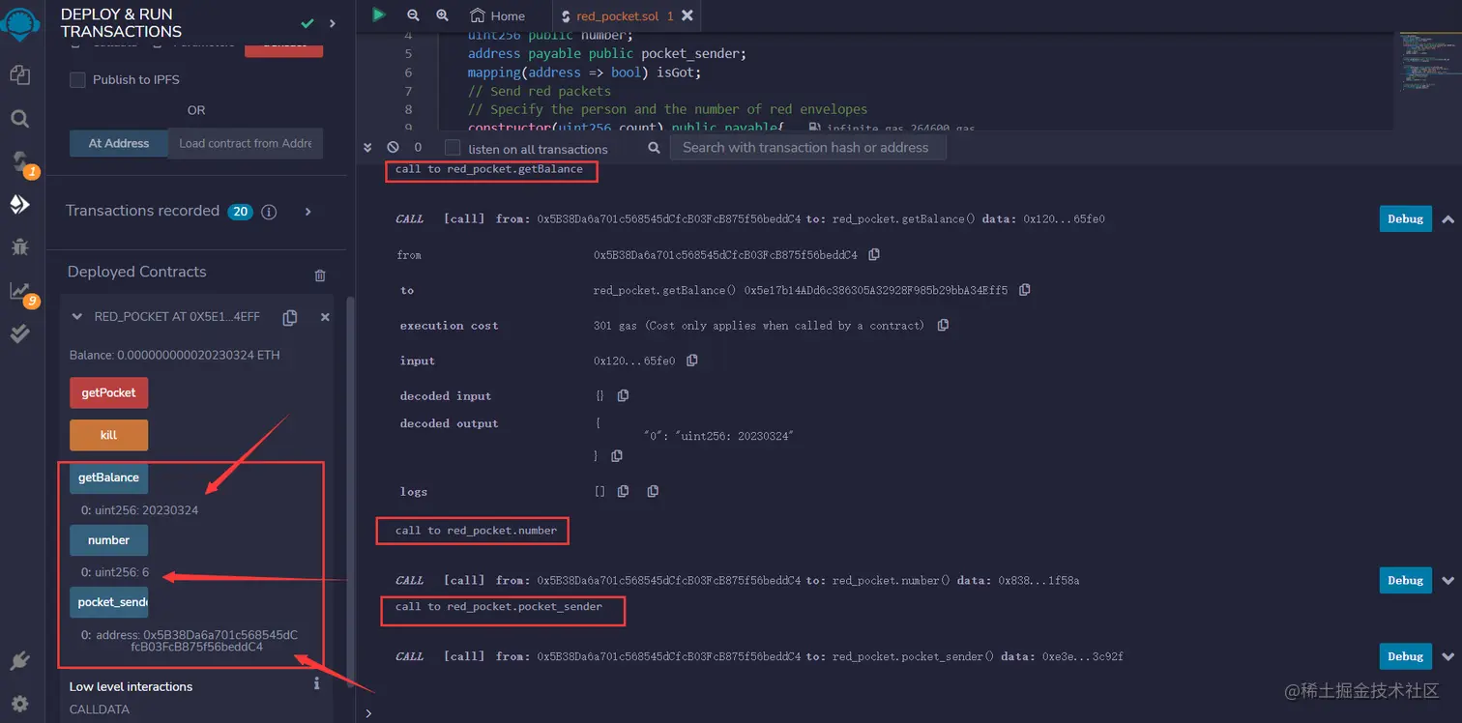Check listen on all transactions
The width and height of the screenshot is (1462, 723).
451,148
